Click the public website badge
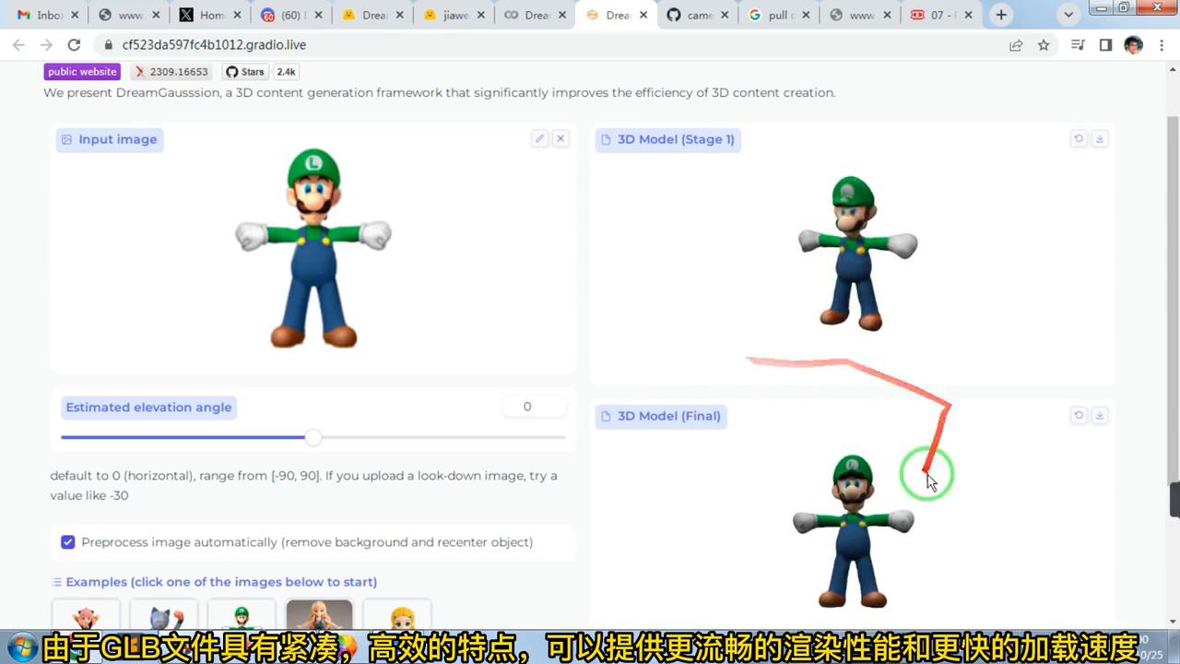This screenshot has height=664, width=1180. pos(82,72)
